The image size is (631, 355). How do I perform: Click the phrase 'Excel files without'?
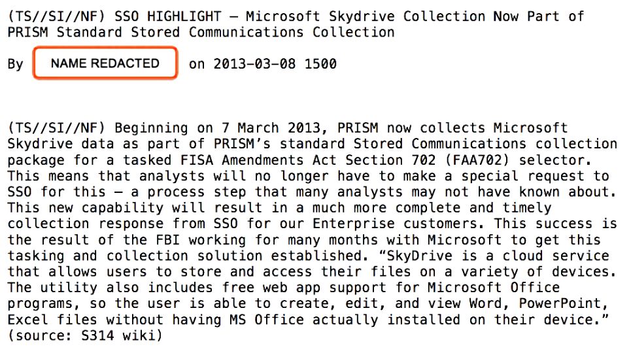point(85,320)
